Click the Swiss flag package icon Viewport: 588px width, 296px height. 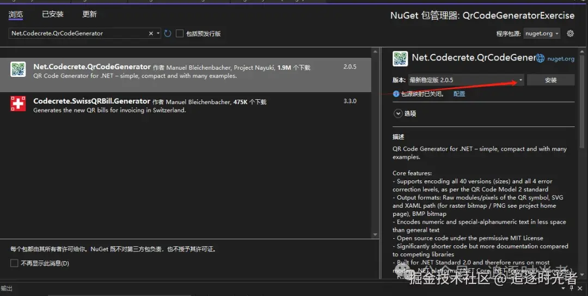pos(18,104)
